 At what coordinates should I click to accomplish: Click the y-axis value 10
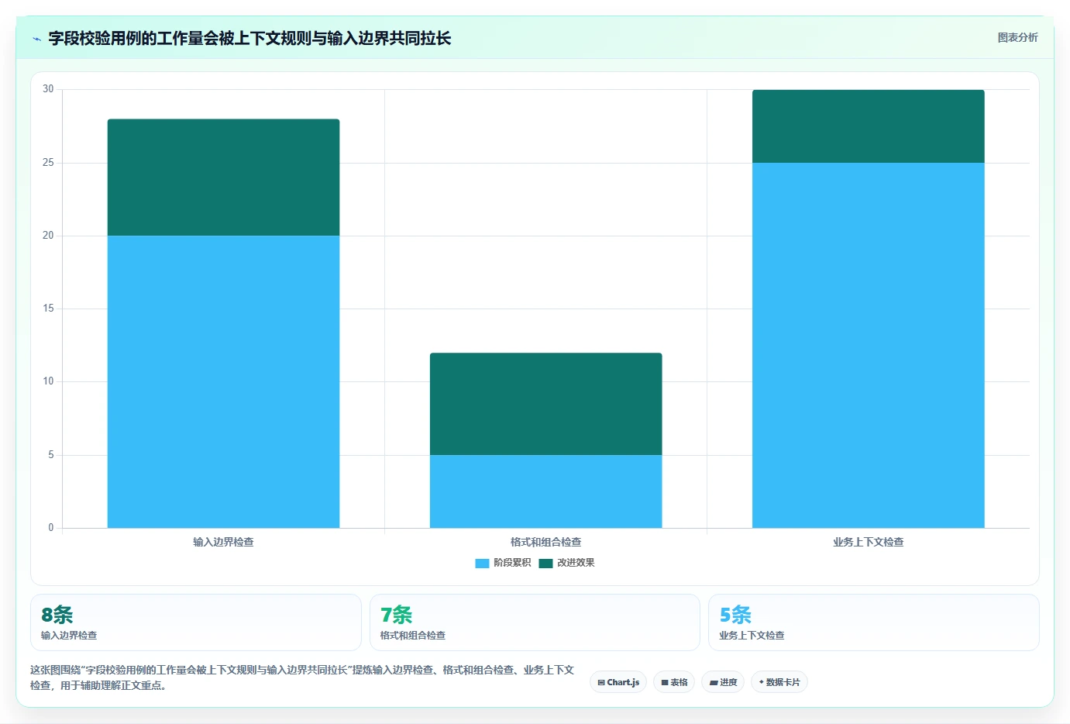coord(48,381)
